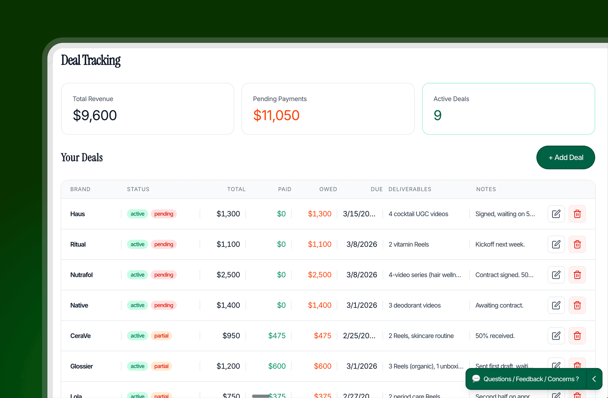Delete the Lola deal
The image size is (608, 398).
point(577,395)
